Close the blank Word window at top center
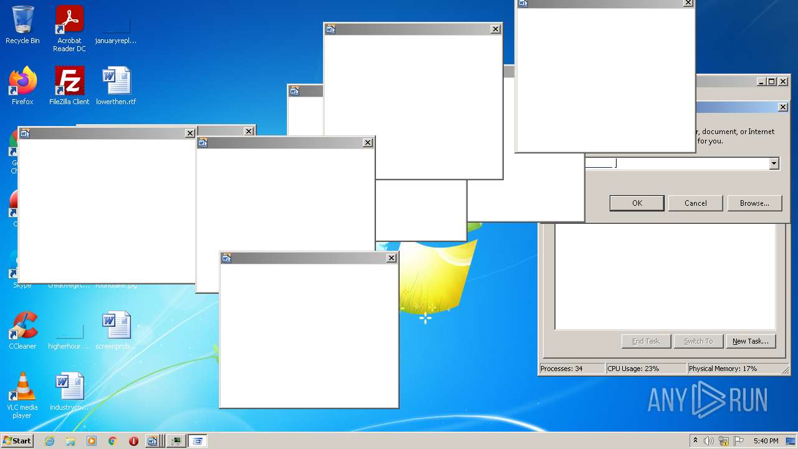798x449 pixels. (496, 29)
